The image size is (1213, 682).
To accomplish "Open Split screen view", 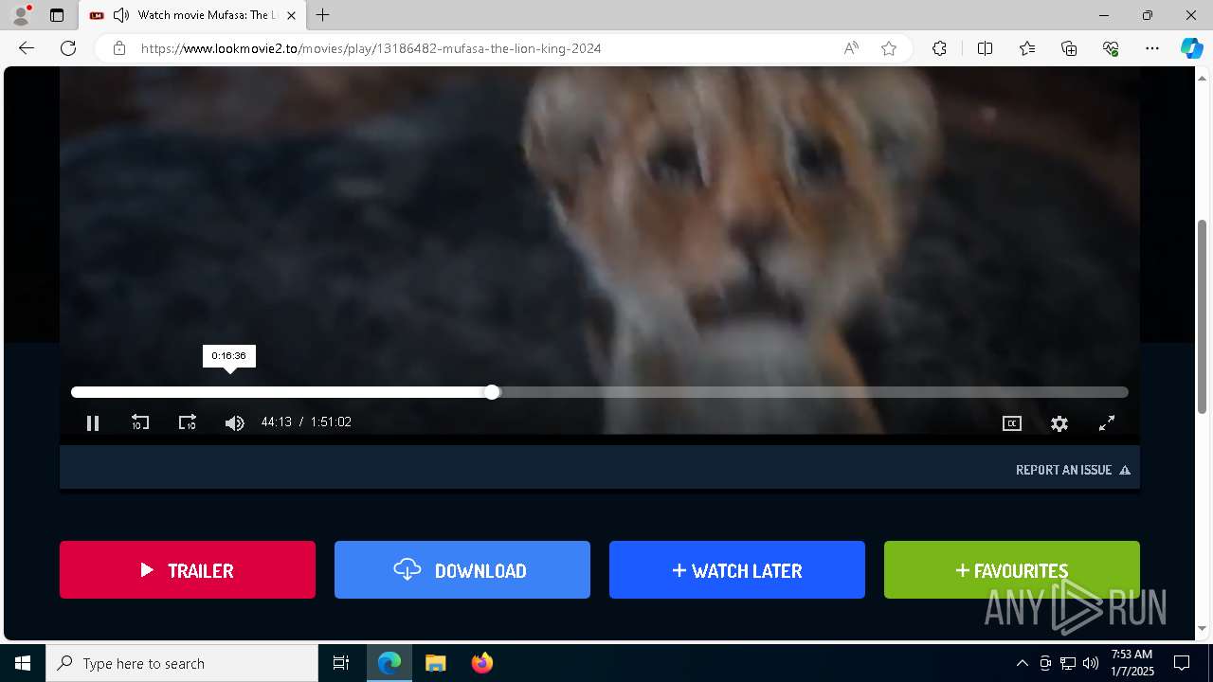I will click(x=985, y=48).
